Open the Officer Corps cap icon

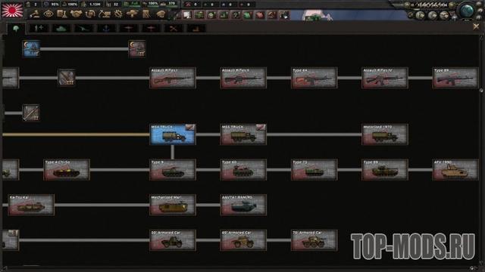click(161, 14)
